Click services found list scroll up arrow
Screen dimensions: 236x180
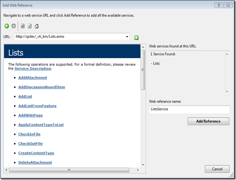tap(227, 54)
